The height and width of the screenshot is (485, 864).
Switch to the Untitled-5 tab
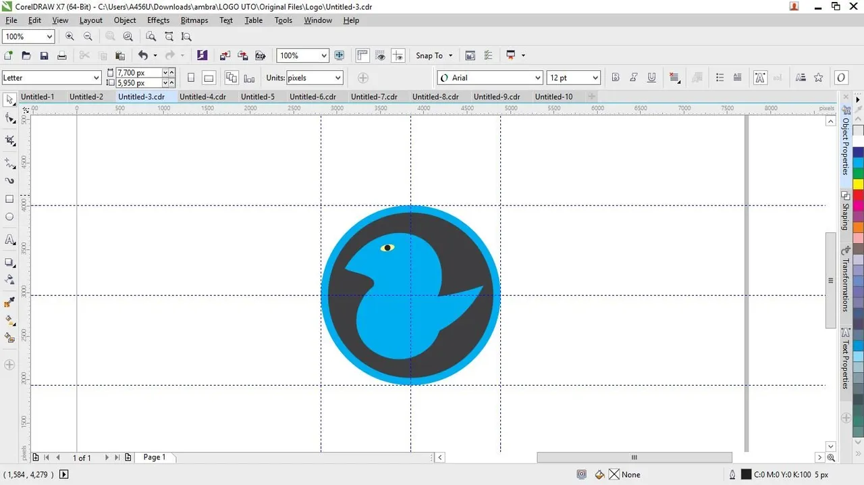click(x=258, y=97)
